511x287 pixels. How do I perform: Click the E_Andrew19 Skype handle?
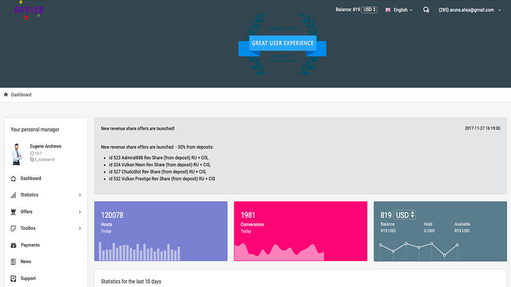[x=45, y=160]
